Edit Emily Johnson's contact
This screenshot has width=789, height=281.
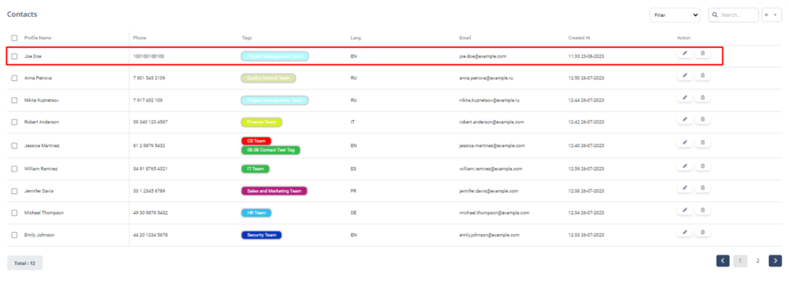(x=684, y=232)
